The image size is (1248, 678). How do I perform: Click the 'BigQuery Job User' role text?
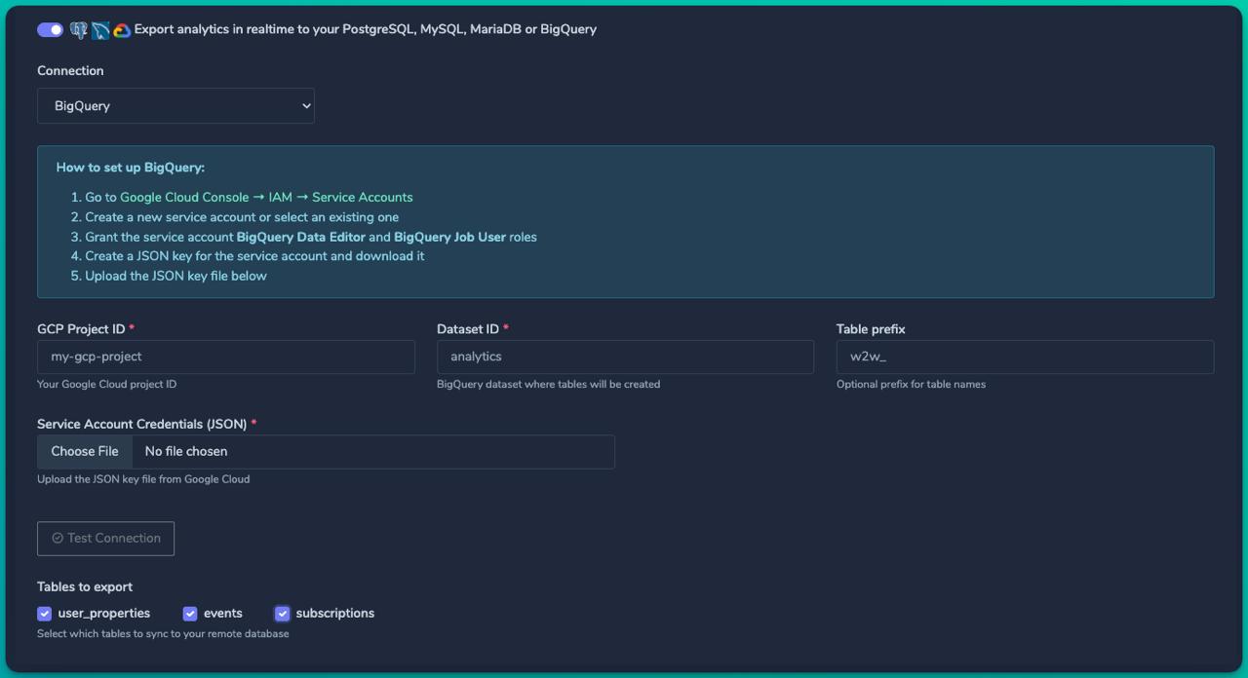coord(449,237)
